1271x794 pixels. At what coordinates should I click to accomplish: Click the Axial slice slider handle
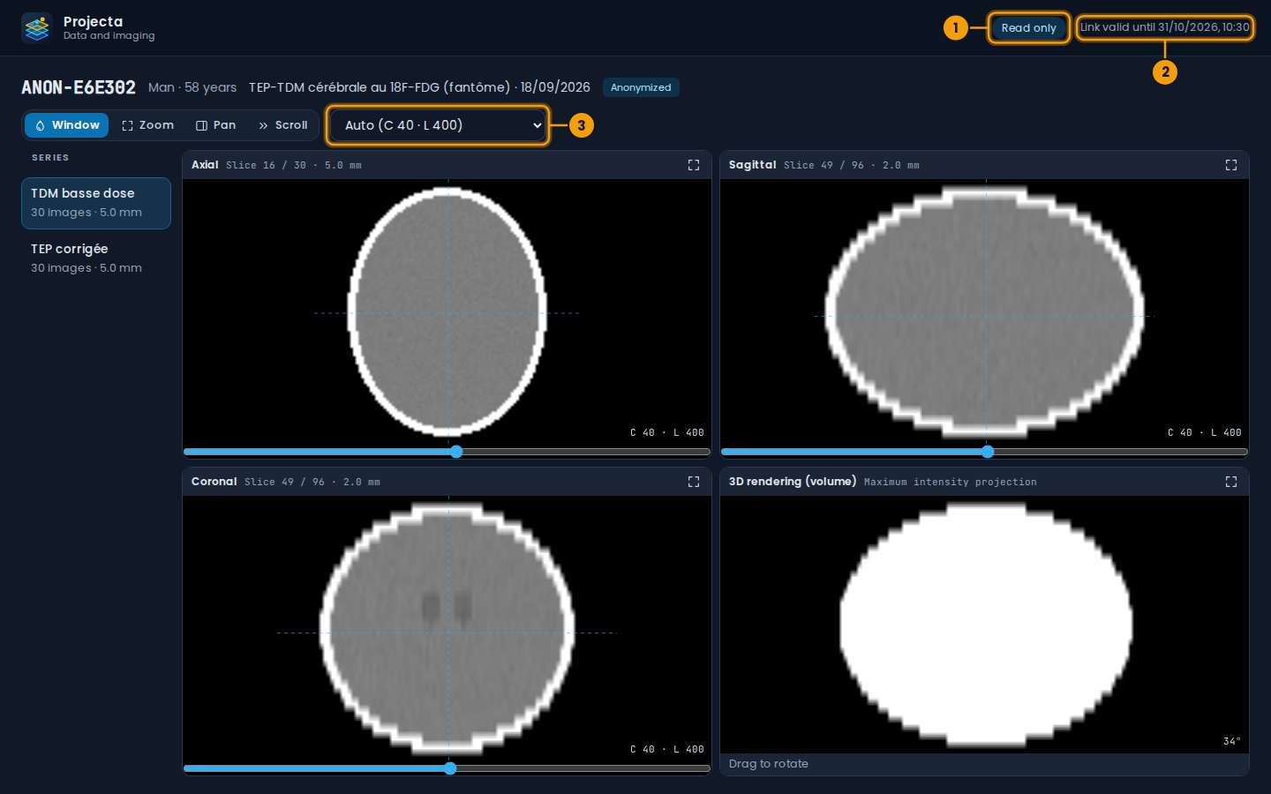pos(456,452)
